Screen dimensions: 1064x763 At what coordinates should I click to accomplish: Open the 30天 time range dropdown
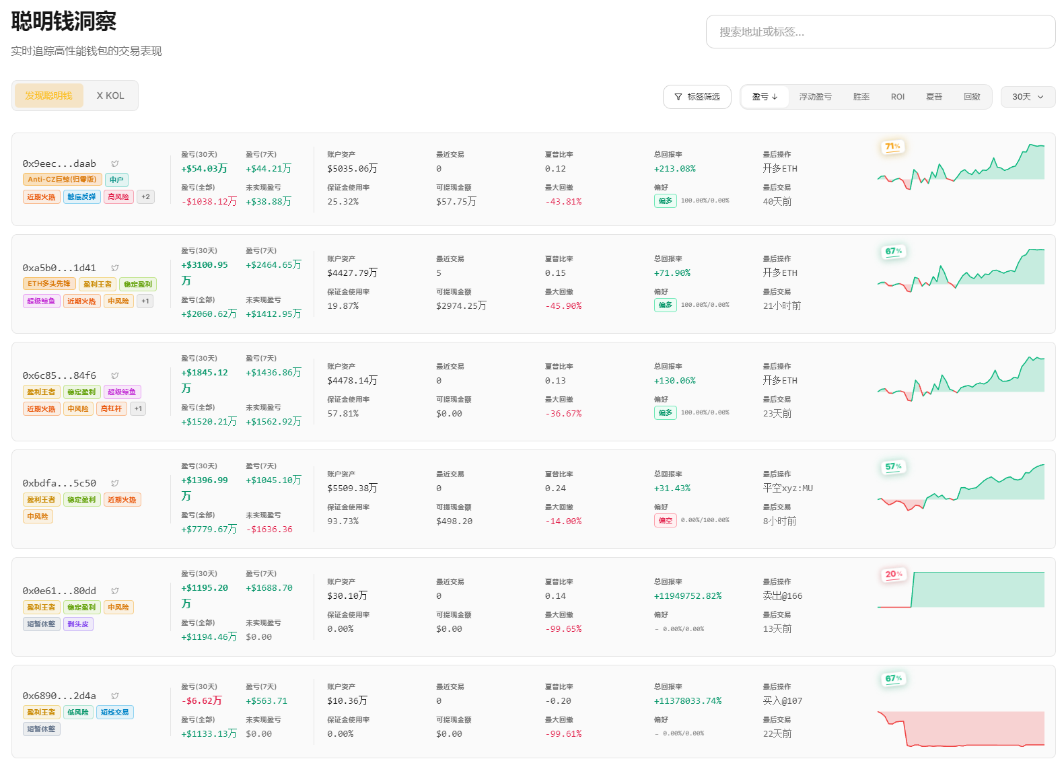coord(1028,97)
